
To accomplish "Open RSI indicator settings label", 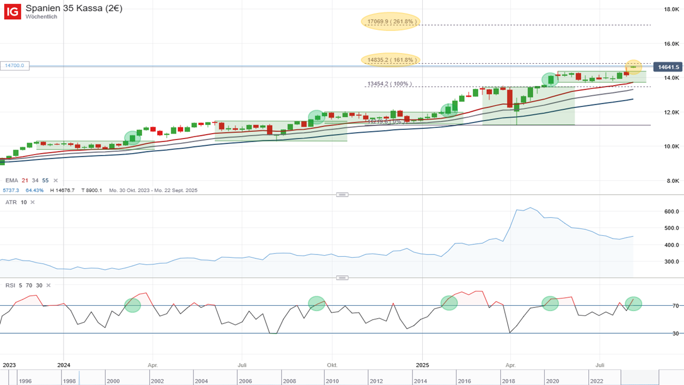I will 10,286.
